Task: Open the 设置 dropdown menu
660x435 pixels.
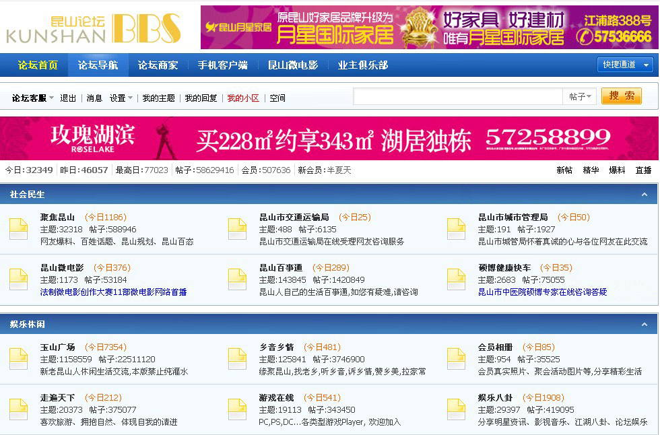Action: [x=121, y=98]
